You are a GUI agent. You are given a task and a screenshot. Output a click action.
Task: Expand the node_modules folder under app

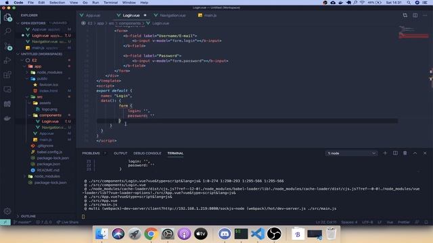pyautogui.click(x=49, y=72)
